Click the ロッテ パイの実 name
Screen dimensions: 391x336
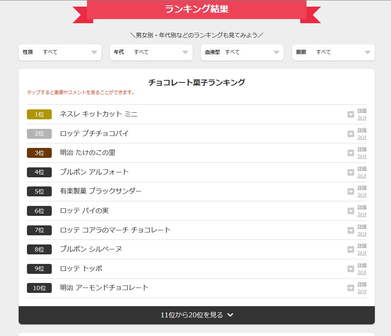[x=84, y=211]
